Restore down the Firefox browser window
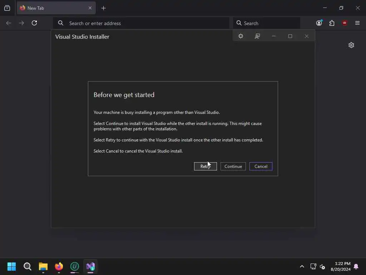 pyautogui.click(x=341, y=8)
